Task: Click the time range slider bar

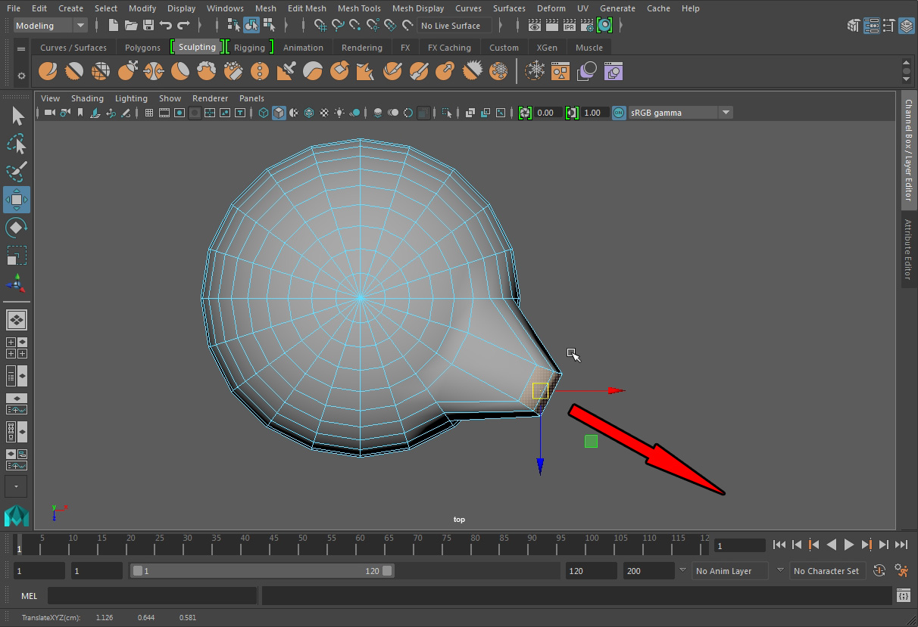Action: coord(261,571)
